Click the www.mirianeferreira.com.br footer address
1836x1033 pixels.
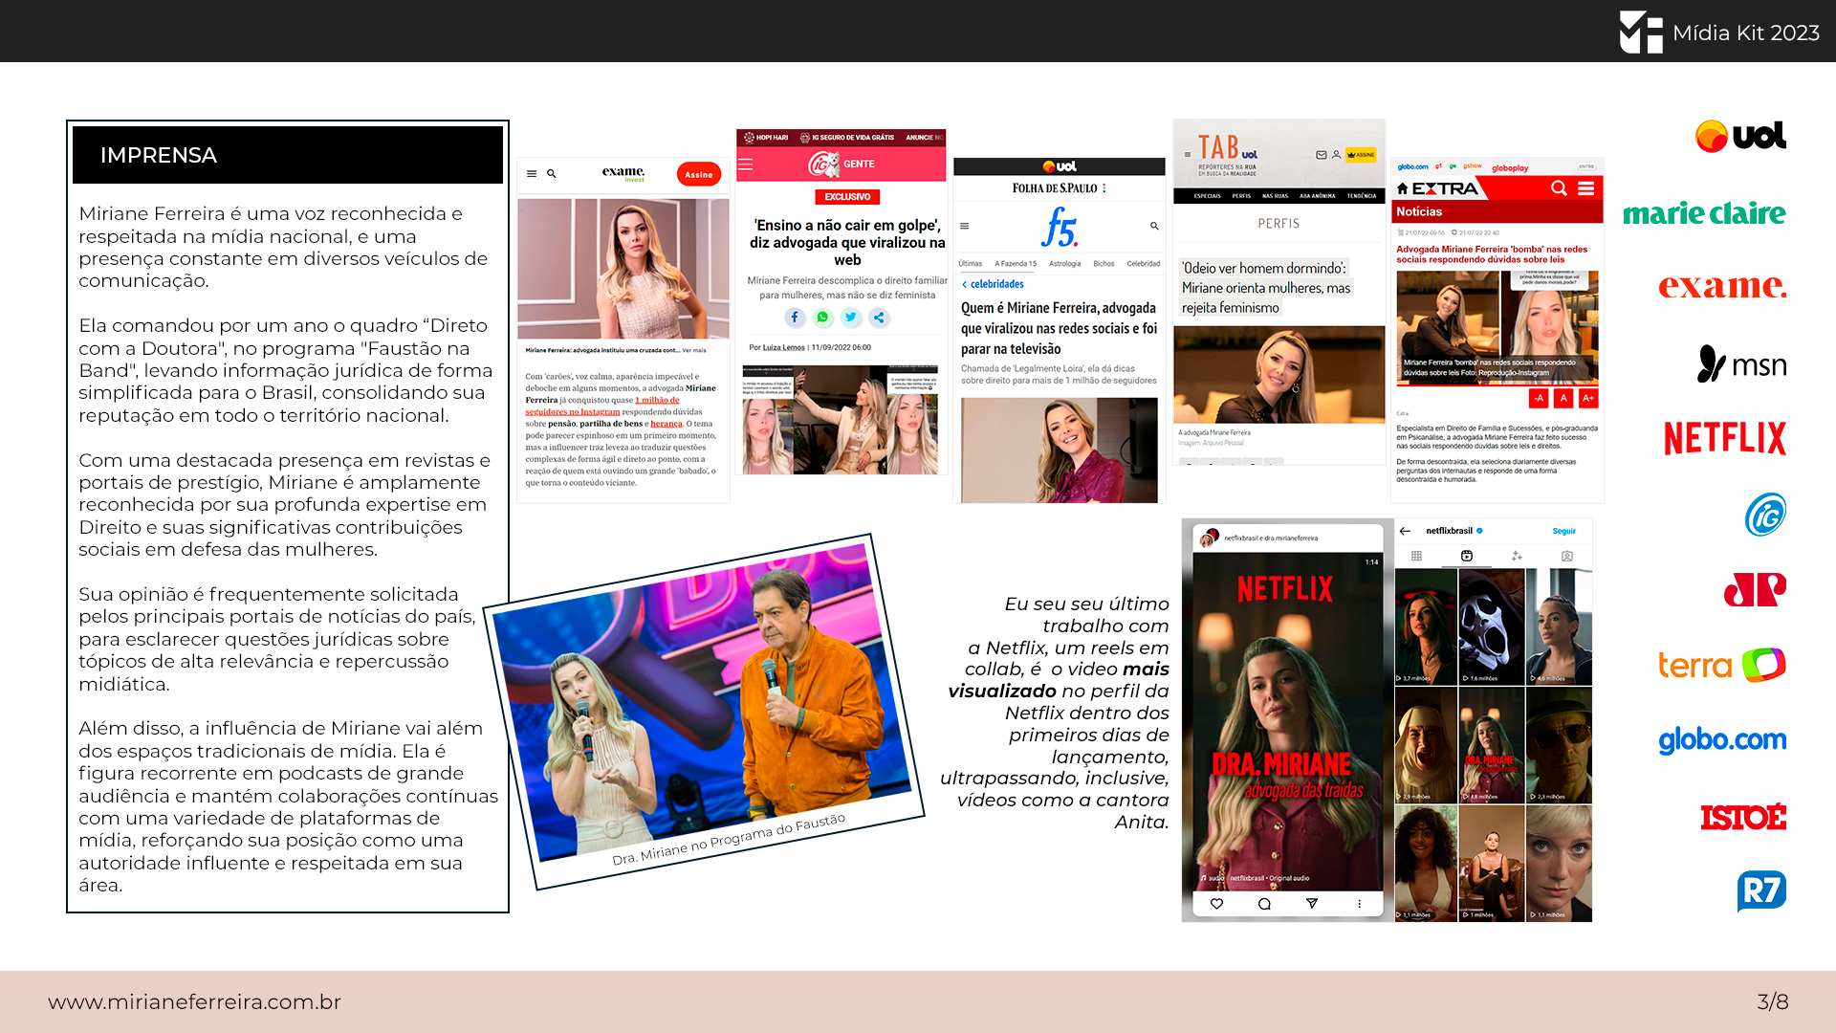coord(195,1001)
